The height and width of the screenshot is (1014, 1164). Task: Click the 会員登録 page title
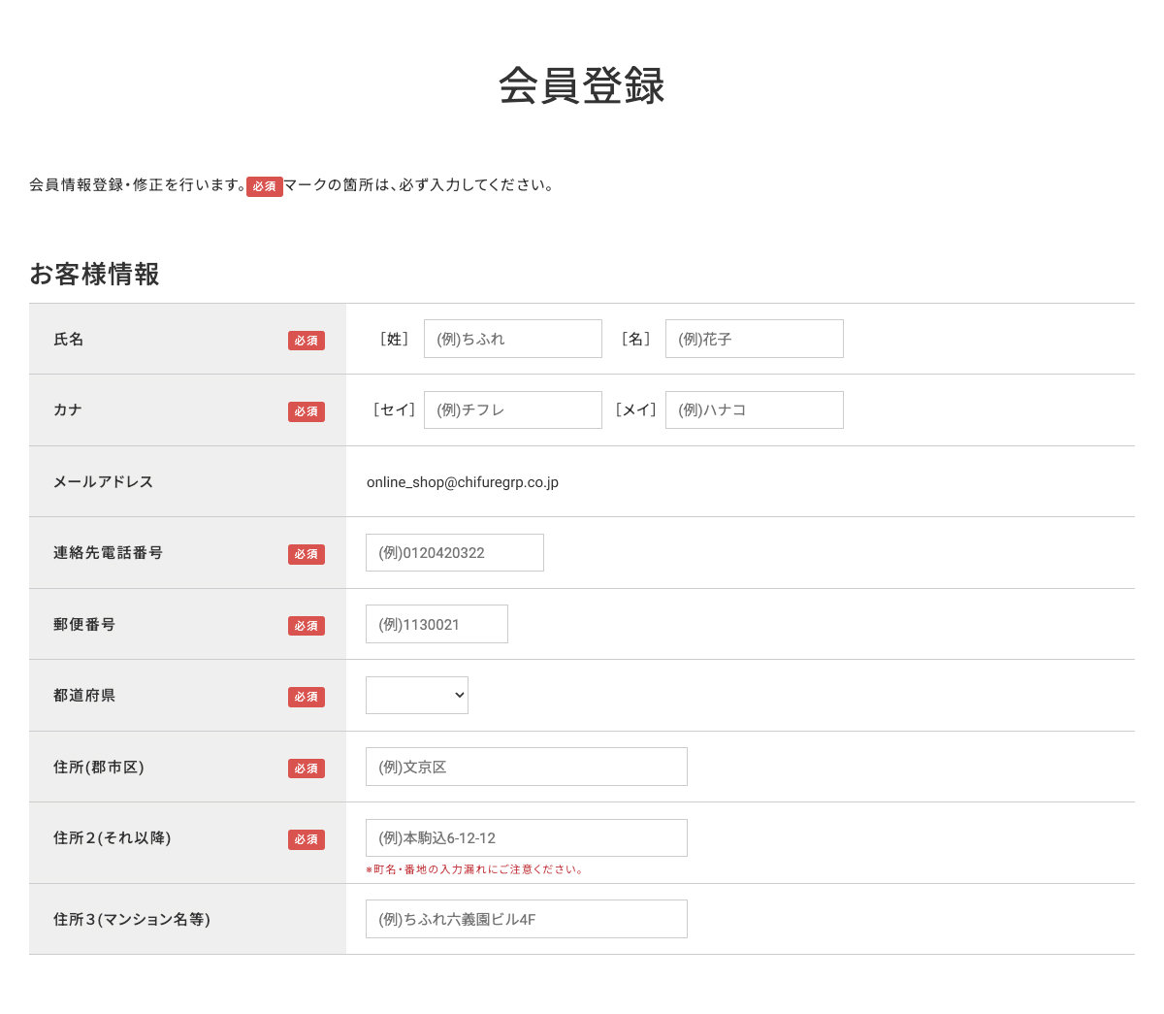[x=582, y=86]
